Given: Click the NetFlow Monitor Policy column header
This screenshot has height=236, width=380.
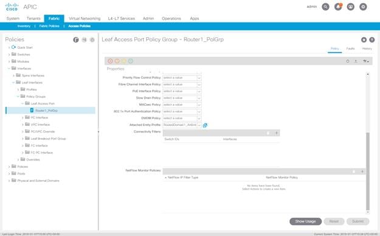Looking at the screenshot, I should (x=282, y=178).
